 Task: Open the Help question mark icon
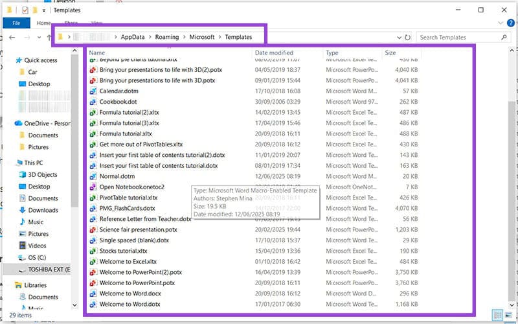tap(510, 23)
